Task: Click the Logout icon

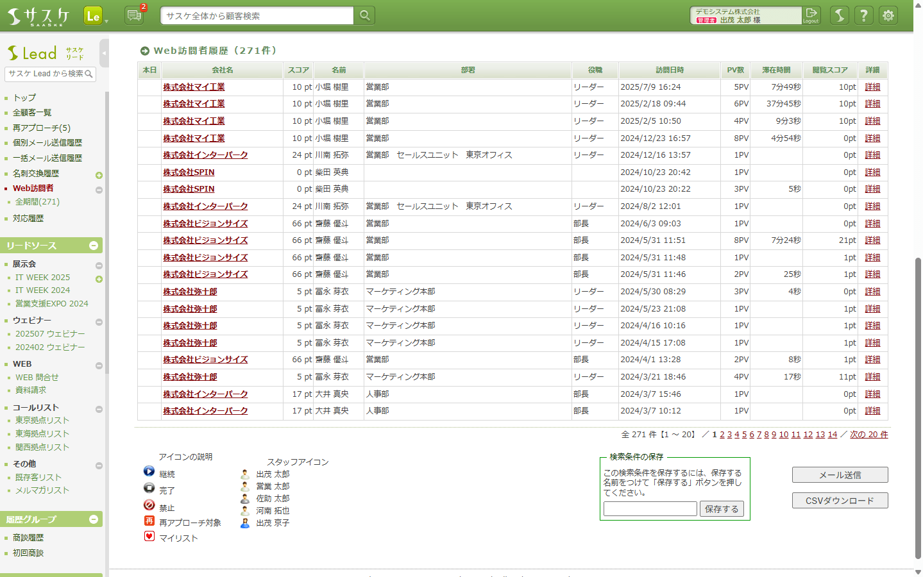Action: click(x=811, y=15)
